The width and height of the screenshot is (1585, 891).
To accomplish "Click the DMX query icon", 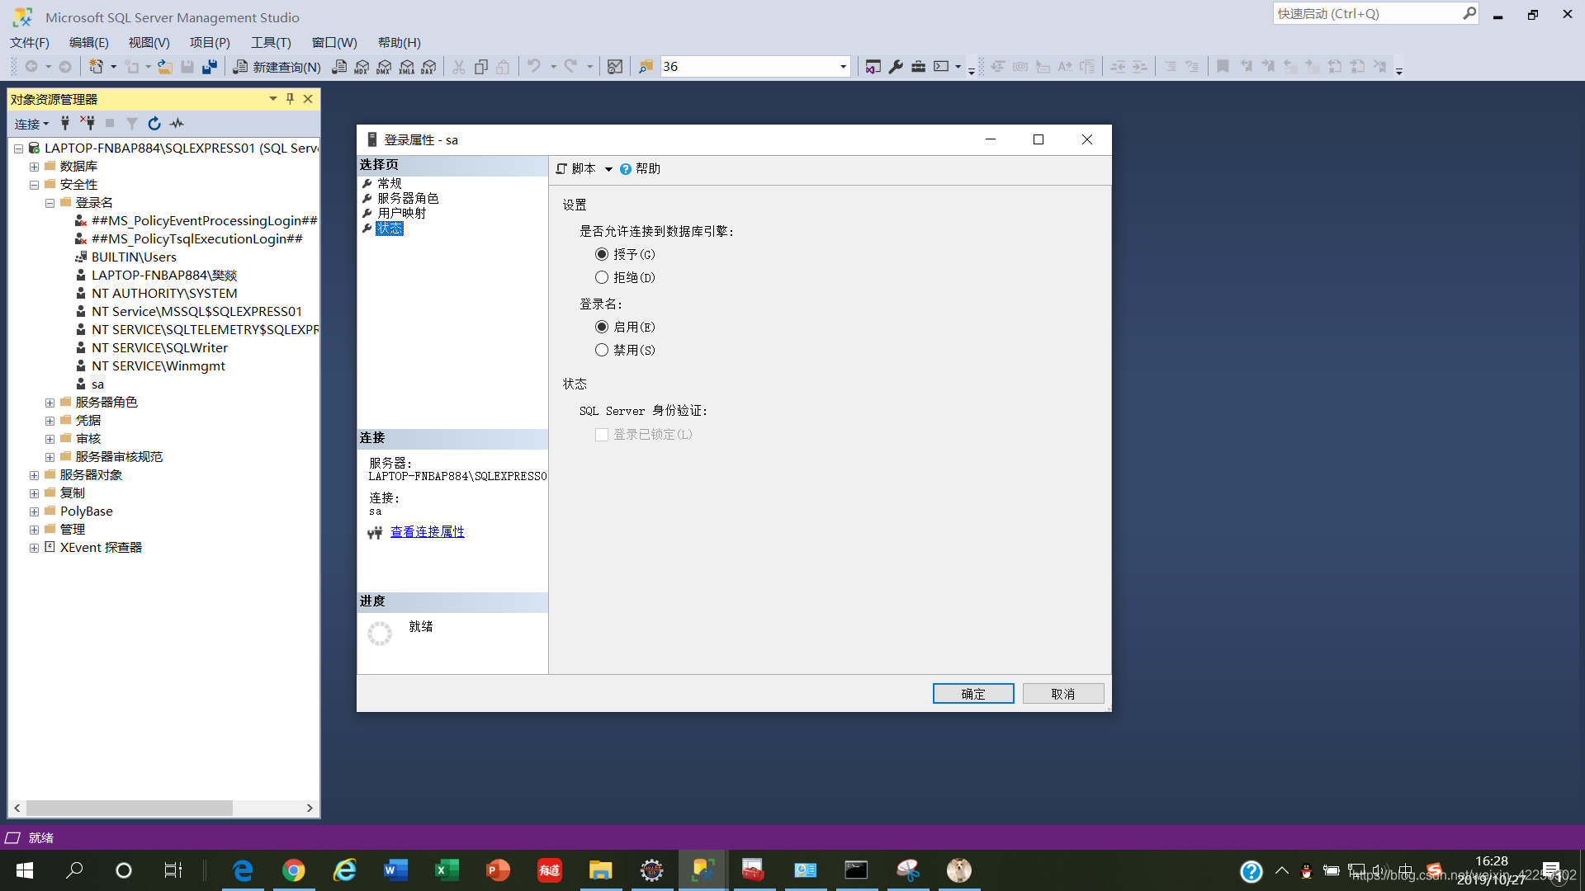I will pyautogui.click(x=384, y=67).
